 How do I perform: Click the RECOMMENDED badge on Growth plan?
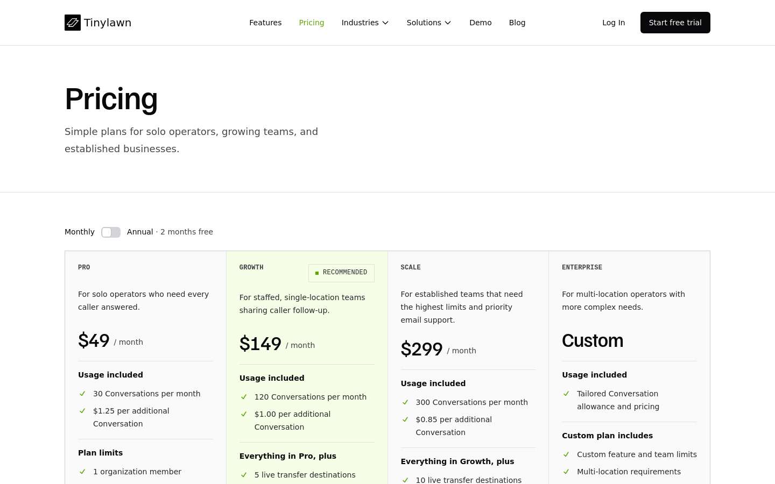341,273
